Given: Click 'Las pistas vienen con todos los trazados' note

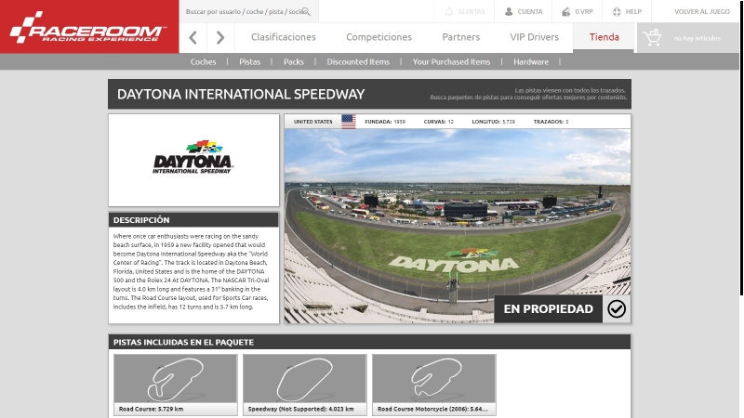Looking at the screenshot, I should 570,90.
